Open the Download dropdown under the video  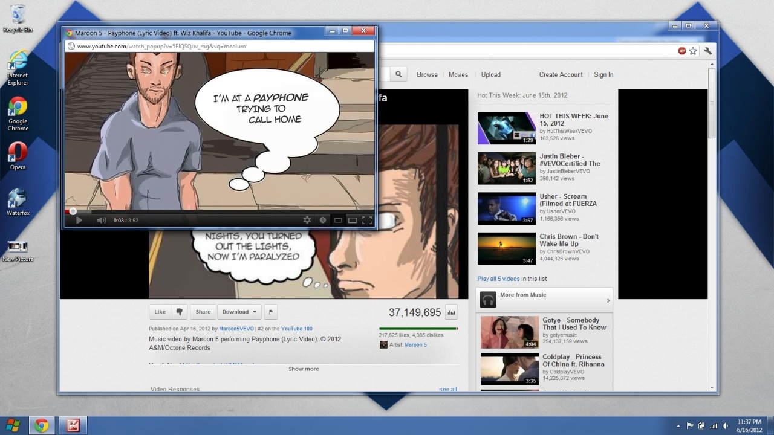[239, 312]
